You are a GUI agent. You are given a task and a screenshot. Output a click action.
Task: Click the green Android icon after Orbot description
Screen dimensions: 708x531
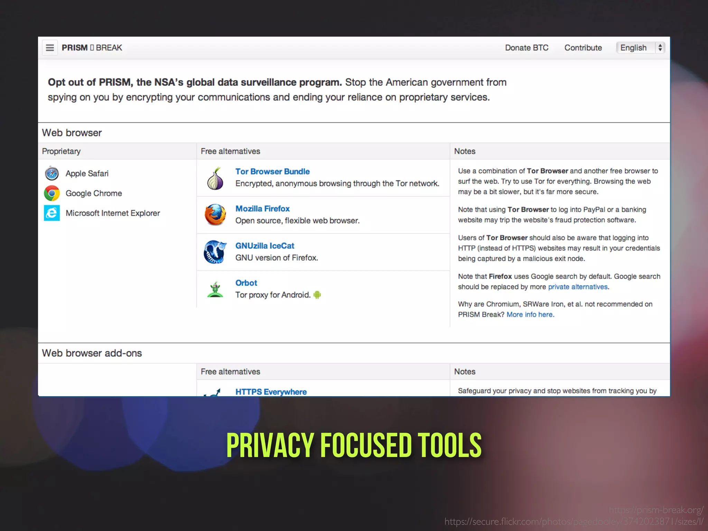317,295
